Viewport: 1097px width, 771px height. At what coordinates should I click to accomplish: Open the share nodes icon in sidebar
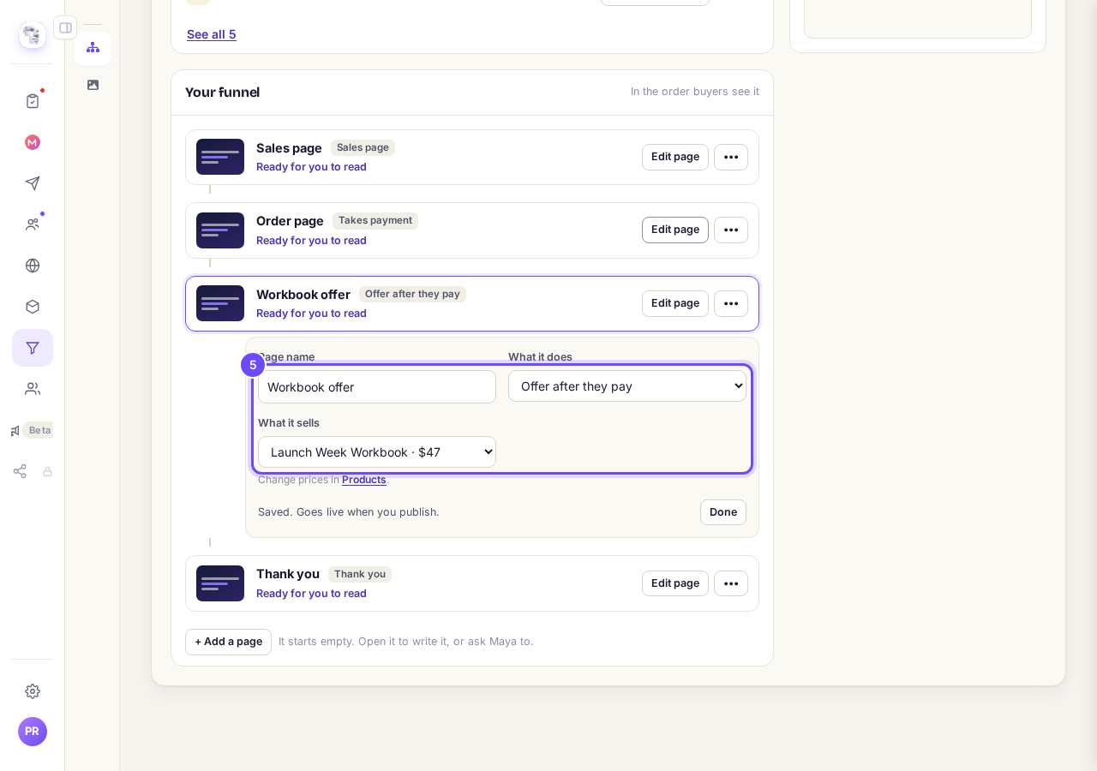point(20,471)
